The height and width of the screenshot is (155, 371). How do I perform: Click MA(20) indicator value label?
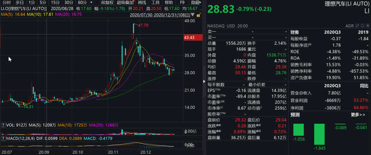click(x=68, y=14)
